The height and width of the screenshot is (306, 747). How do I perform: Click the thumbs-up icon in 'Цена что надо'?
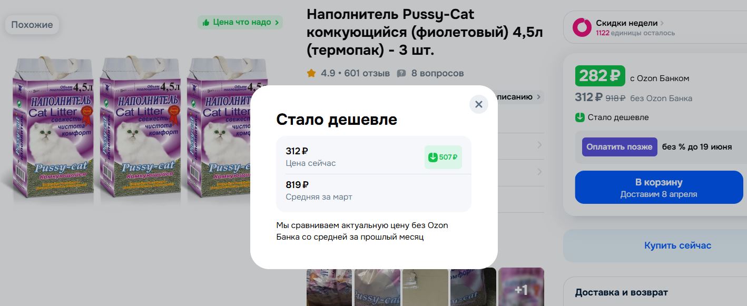point(206,23)
